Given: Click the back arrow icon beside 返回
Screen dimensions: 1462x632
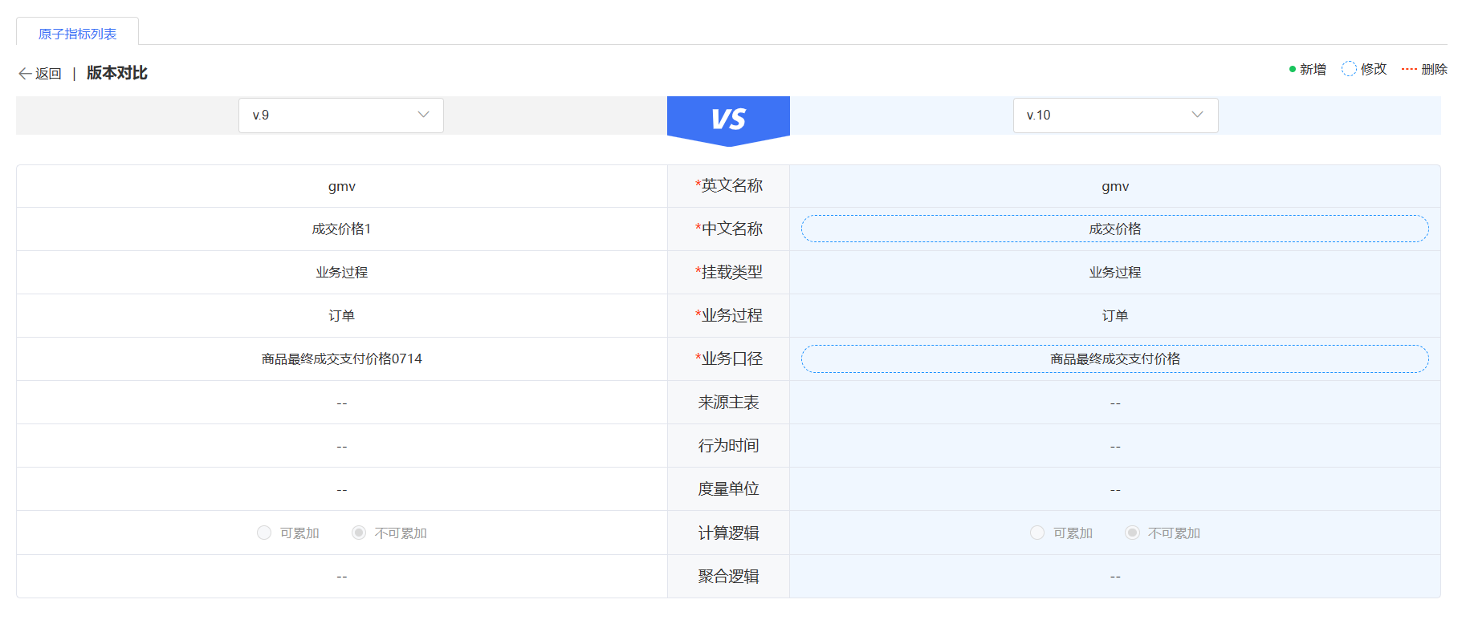Looking at the screenshot, I should click(x=25, y=74).
